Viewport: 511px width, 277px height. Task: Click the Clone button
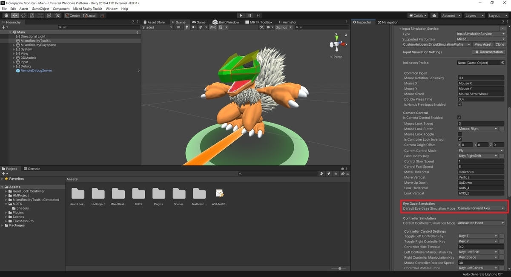tap(500, 44)
